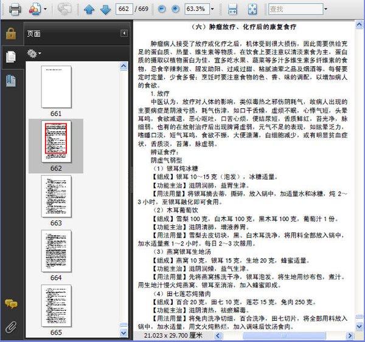Collapse the 页面 panel with arrow button
Viewport: 365px width, 342px height.
pos(124,33)
